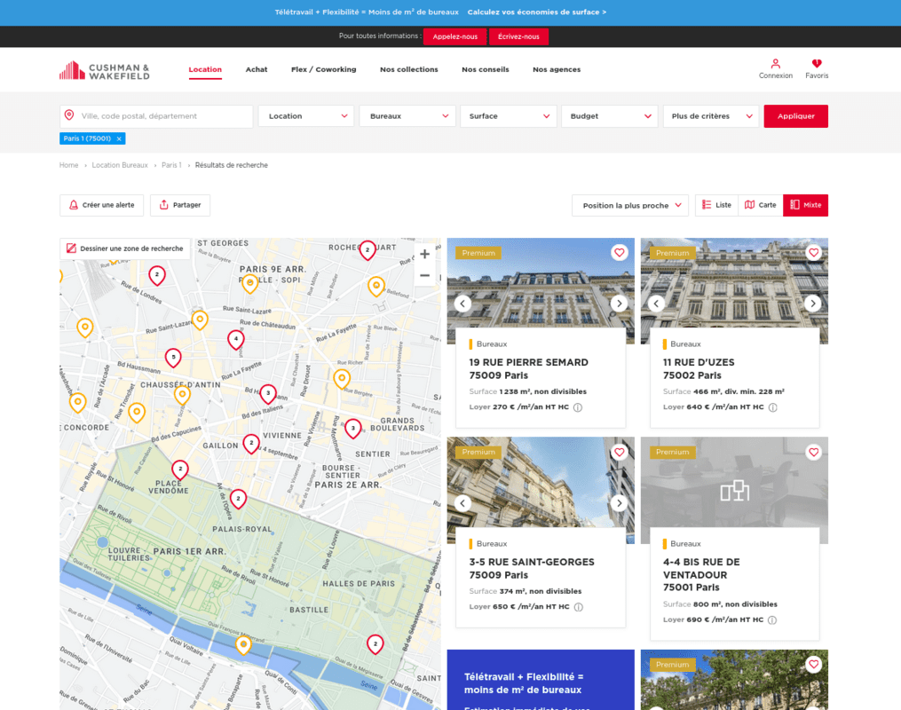
Task: Show next photo of 19 Rue Pierre Semard
Action: tap(619, 304)
